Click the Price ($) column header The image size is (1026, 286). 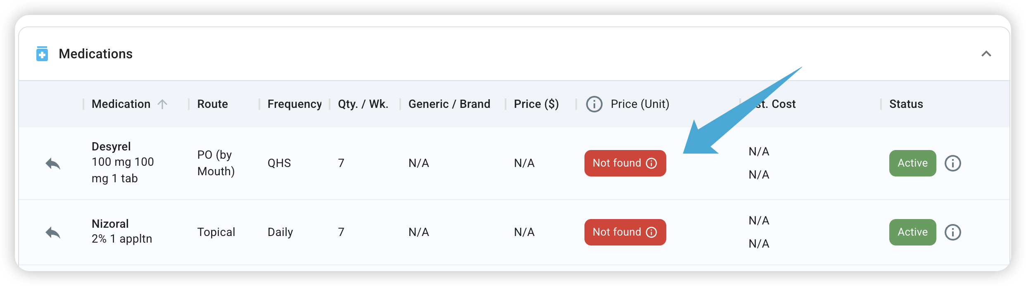(536, 104)
